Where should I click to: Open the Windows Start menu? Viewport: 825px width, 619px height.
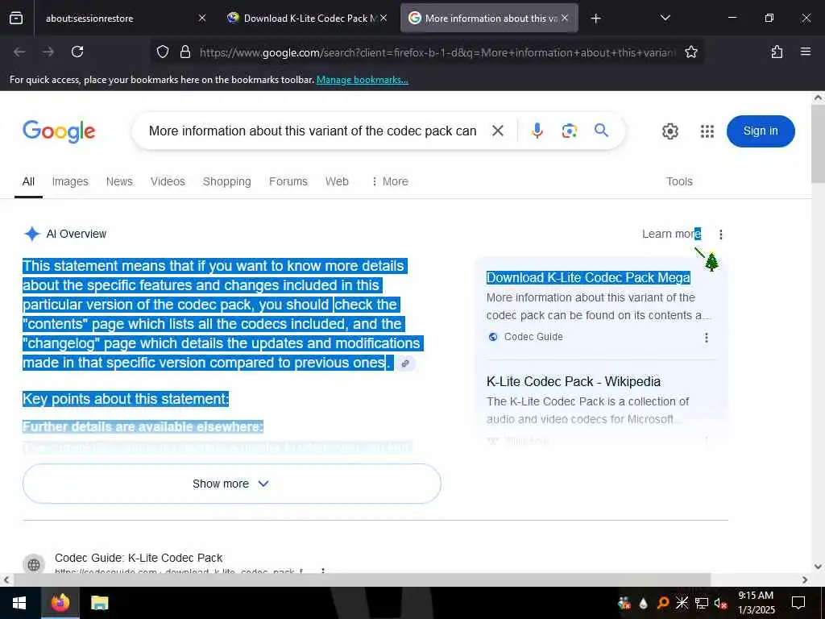pos(20,603)
